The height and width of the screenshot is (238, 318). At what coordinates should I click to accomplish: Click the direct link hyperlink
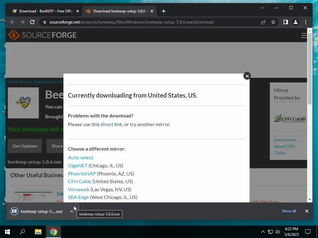(111, 125)
